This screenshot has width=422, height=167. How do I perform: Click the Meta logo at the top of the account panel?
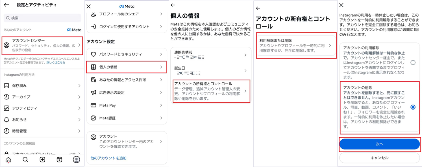coord(127,6)
